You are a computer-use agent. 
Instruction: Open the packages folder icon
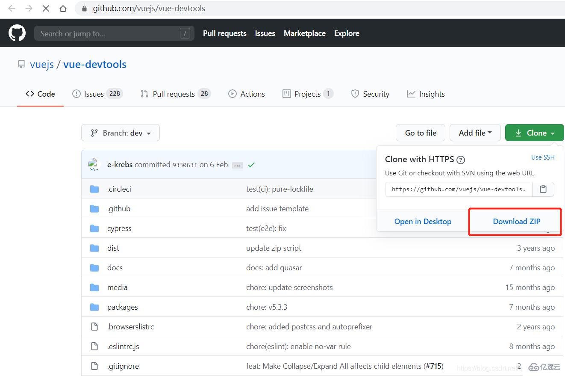[x=94, y=307]
